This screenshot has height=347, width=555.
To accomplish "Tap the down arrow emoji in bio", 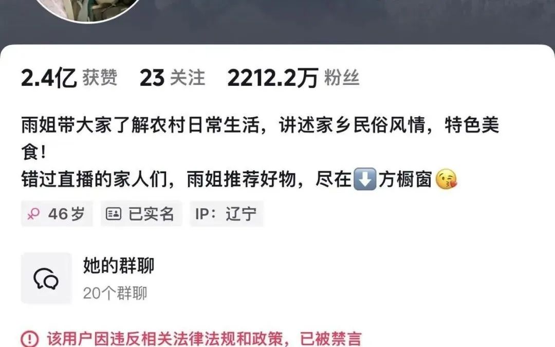I will click(x=365, y=179).
